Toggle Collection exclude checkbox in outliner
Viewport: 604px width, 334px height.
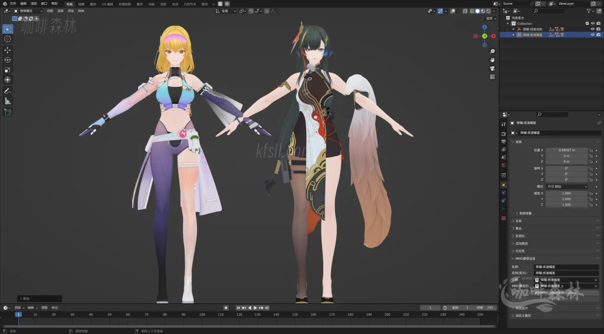[x=587, y=24]
